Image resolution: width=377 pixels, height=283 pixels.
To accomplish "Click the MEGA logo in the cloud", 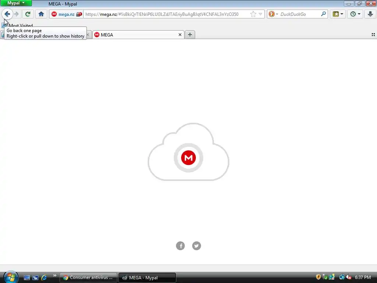I will pos(188,158).
